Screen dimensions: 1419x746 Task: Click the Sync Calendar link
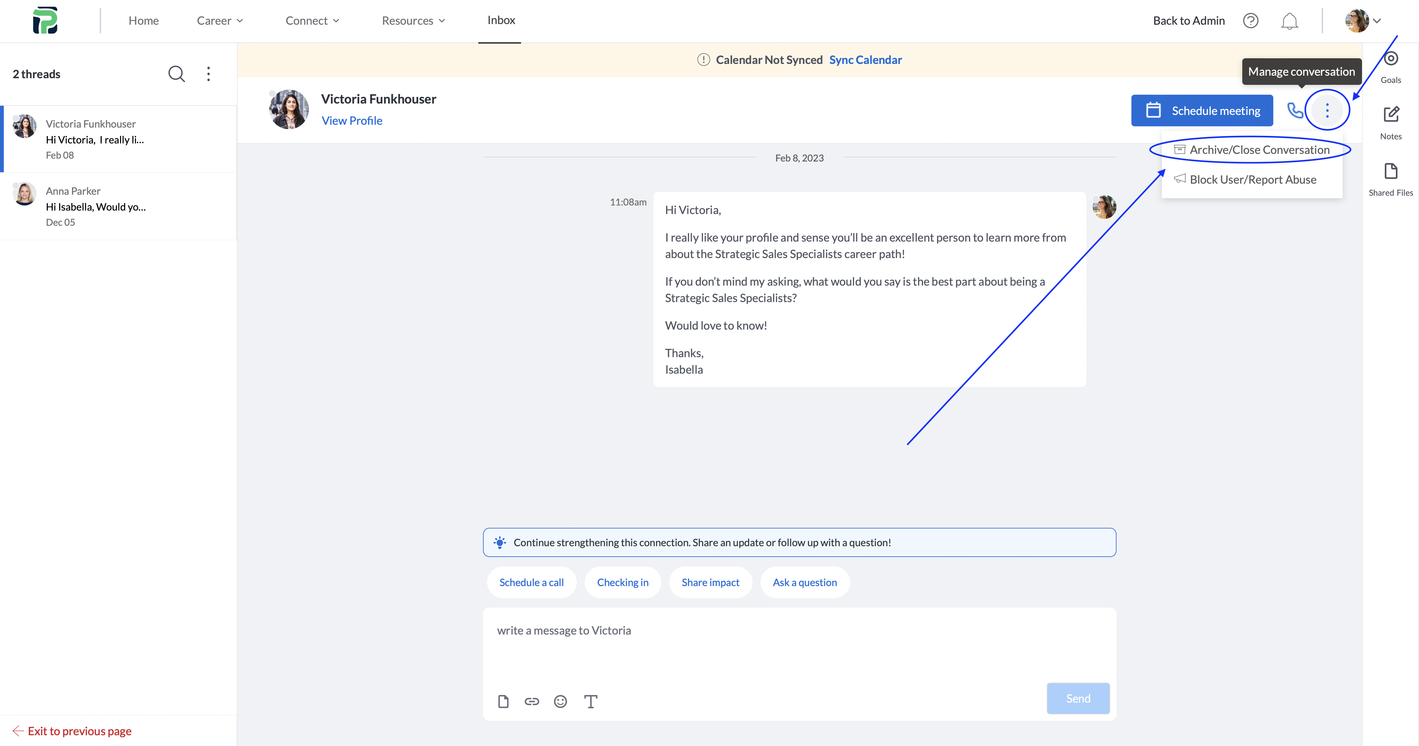point(865,60)
